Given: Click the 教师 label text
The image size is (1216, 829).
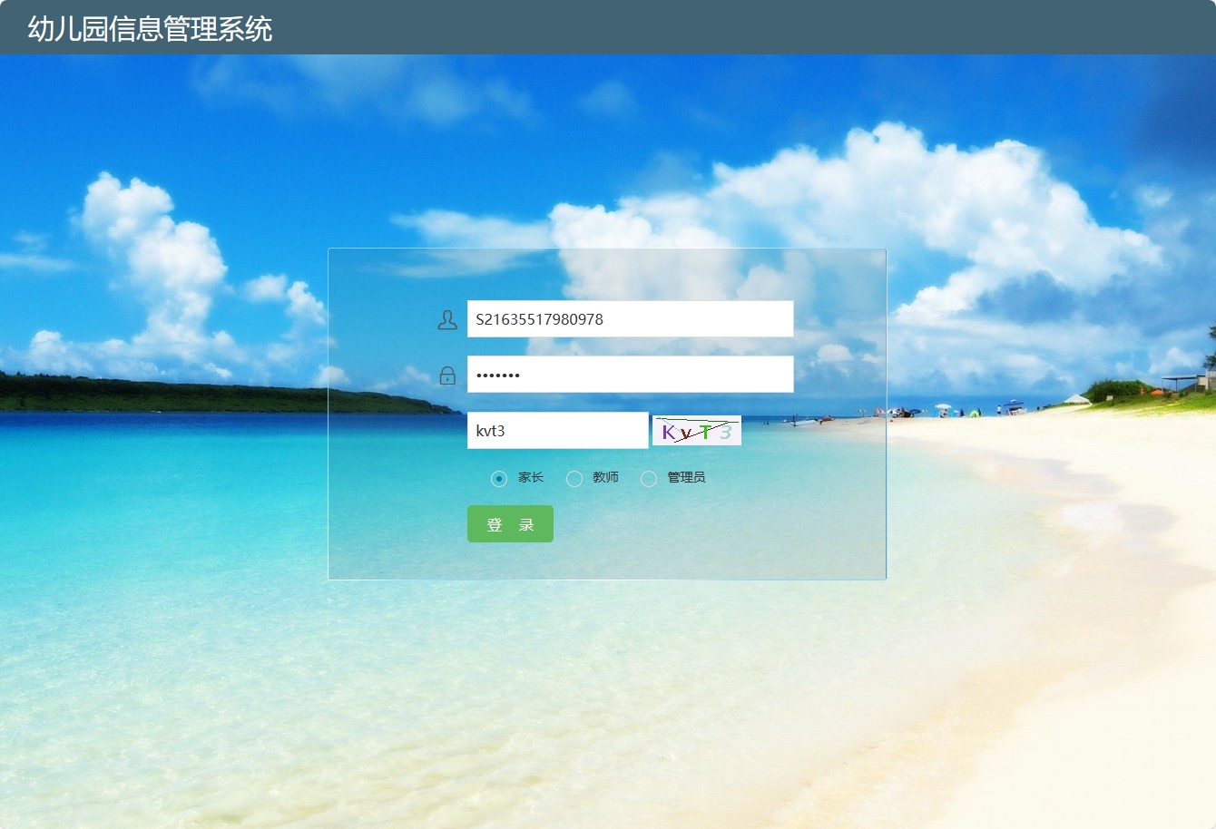Looking at the screenshot, I should [605, 478].
